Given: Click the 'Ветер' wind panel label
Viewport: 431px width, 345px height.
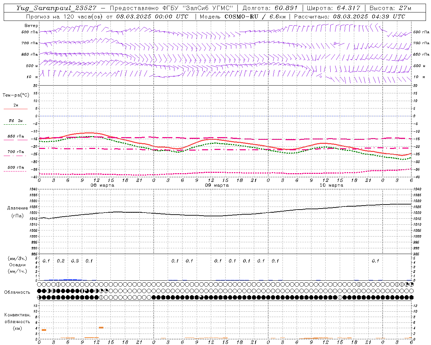Looking at the screenshot, I should pyautogui.click(x=31, y=26).
